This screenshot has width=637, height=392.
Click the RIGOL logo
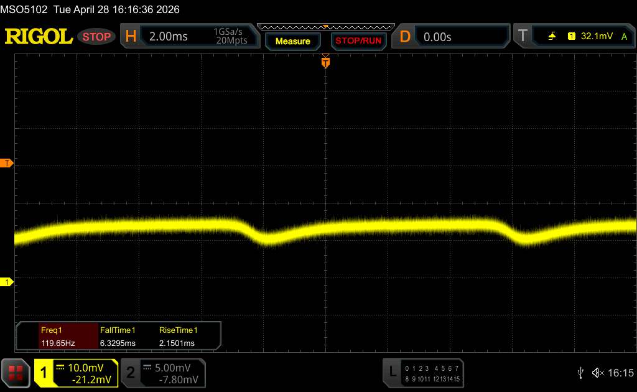pos(39,37)
